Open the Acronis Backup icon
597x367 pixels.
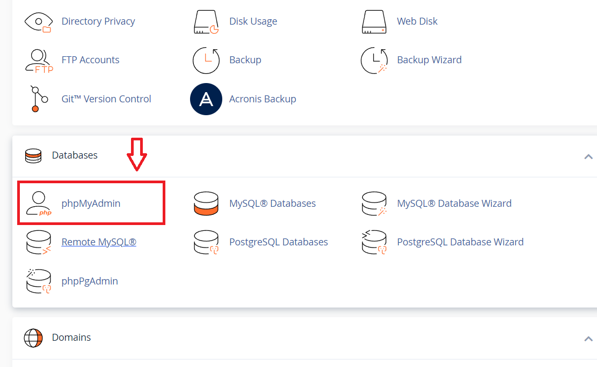206,99
